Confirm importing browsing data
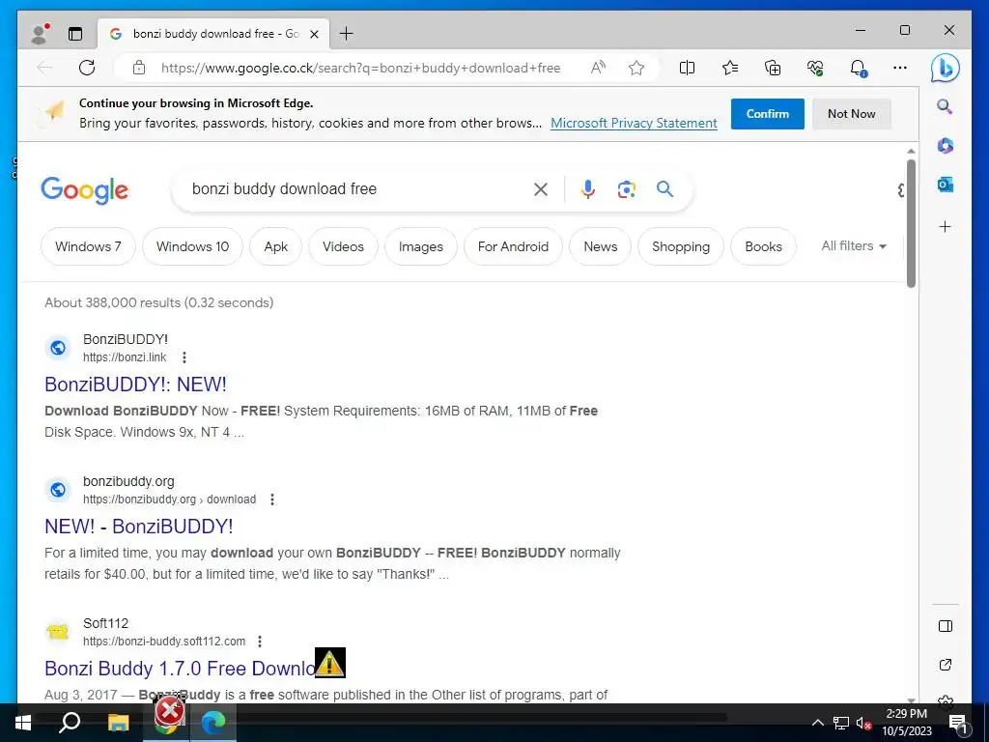Viewport: 989px width, 742px height. [768, 114]
